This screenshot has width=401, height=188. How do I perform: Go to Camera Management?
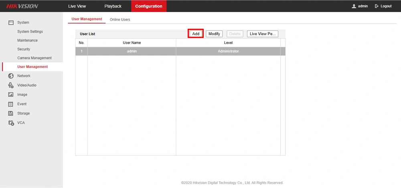pyautogui.click(x=34, y=58)
